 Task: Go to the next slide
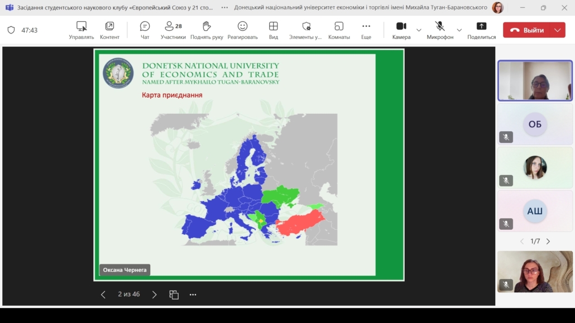coord(155,295)
